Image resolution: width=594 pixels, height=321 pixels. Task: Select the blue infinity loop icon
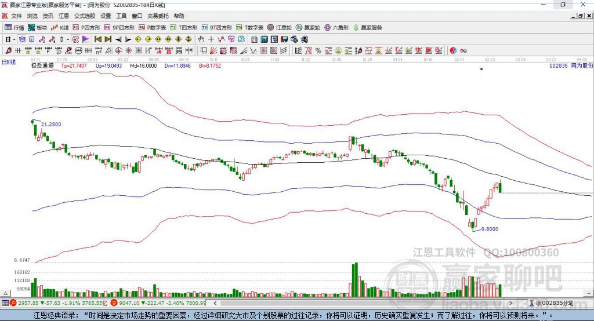pyautogui.click(x=463, y=51)
